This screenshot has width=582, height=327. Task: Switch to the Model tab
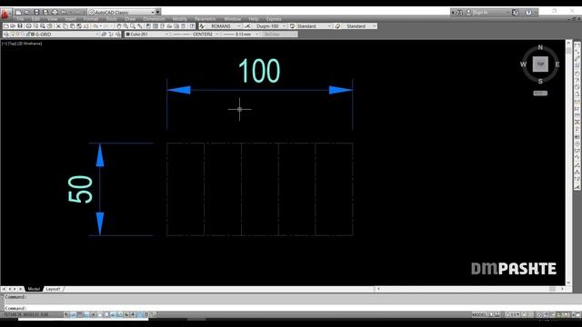(34, 289)
